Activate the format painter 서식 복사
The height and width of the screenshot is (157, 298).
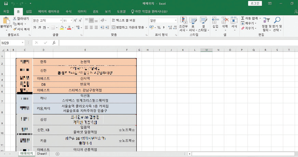pyautogui.click(x=21, y=29)
